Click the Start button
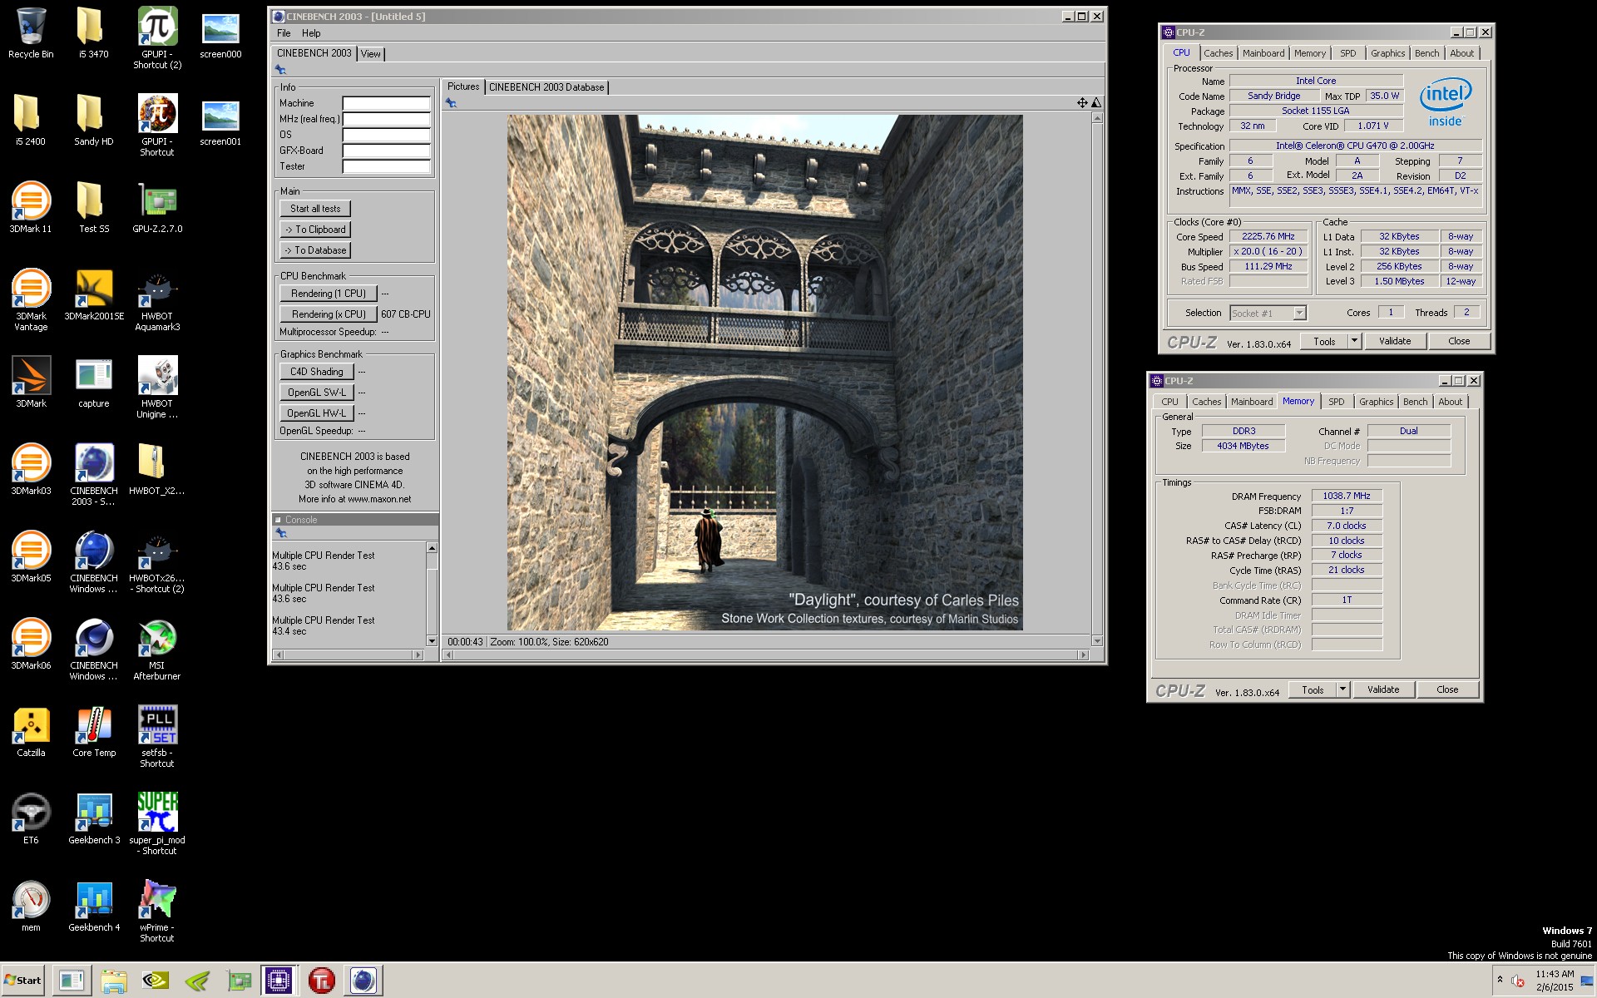The width and height of the screenshot is (1597, 998). tap(23, 981)
